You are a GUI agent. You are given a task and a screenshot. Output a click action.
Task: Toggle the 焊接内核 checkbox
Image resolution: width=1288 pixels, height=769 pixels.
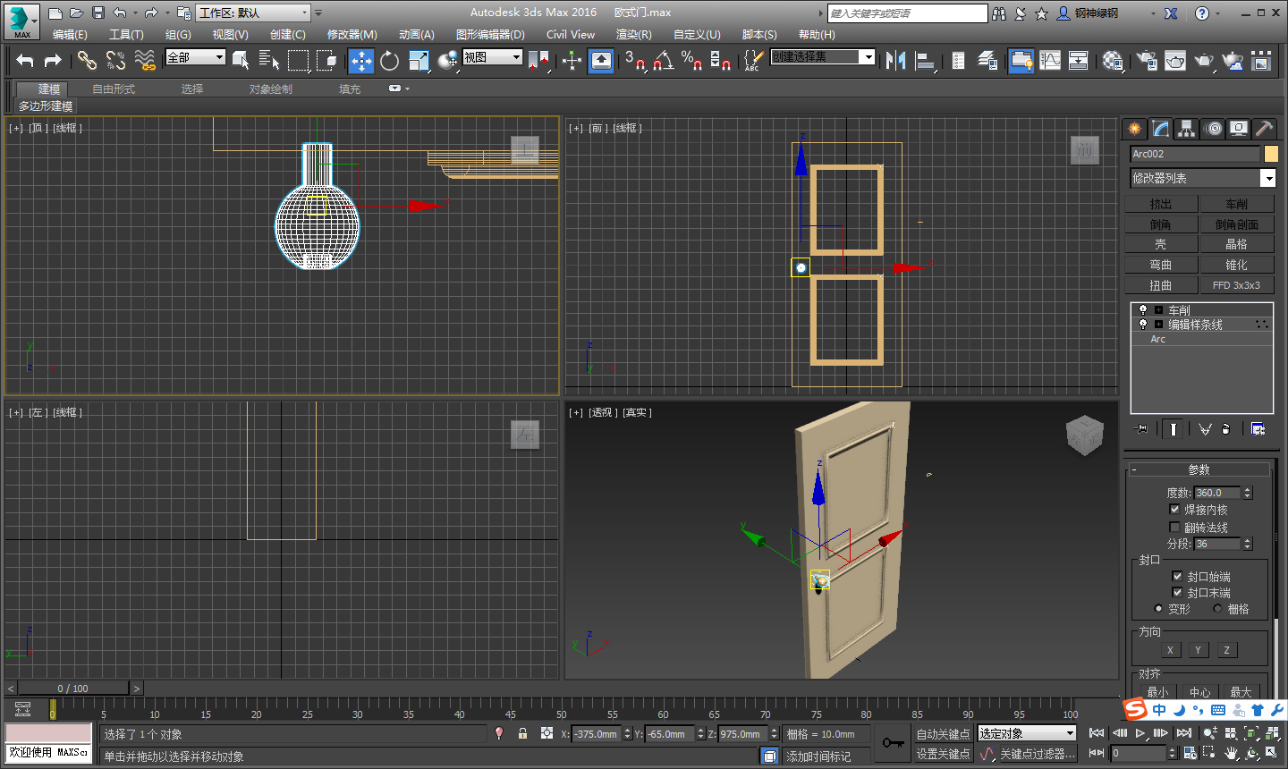coord(1174,509)
